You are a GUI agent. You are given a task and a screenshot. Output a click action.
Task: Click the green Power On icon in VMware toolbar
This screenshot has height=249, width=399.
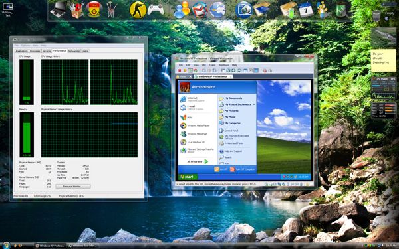[x=190, y=70]
